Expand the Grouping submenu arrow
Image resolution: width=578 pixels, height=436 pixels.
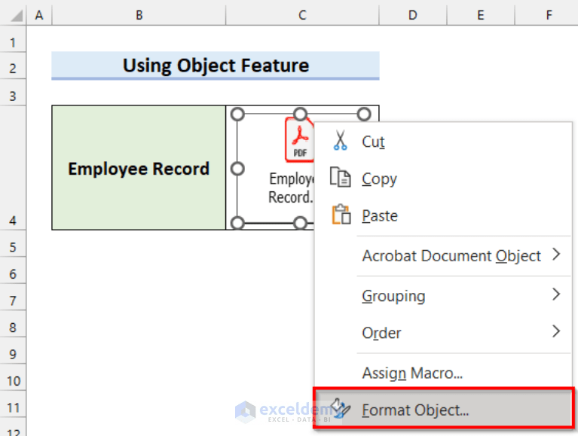pos(557,294)
